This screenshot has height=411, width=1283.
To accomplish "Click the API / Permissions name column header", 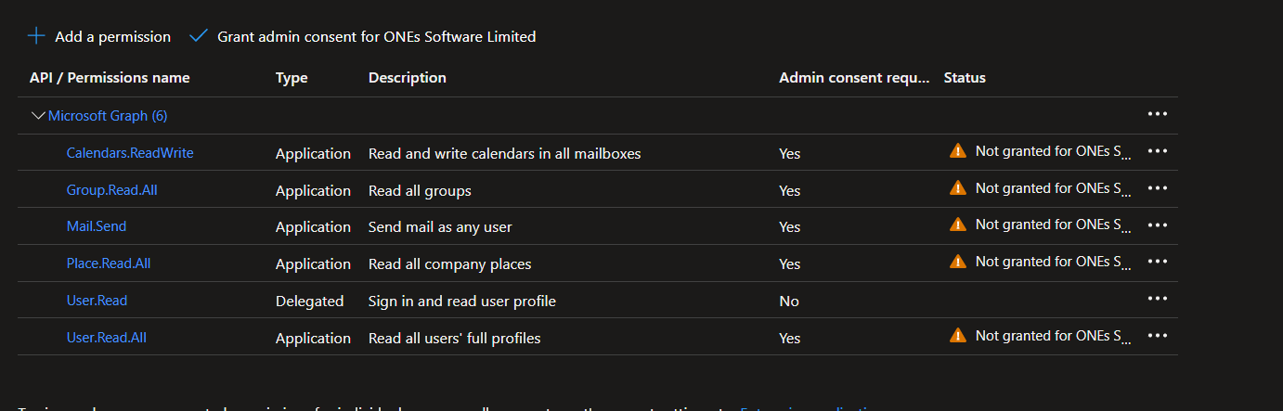I will click(110, 78).
